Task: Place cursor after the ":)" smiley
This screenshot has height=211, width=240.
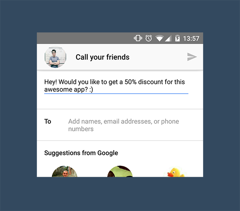Action: coord(94,90)
